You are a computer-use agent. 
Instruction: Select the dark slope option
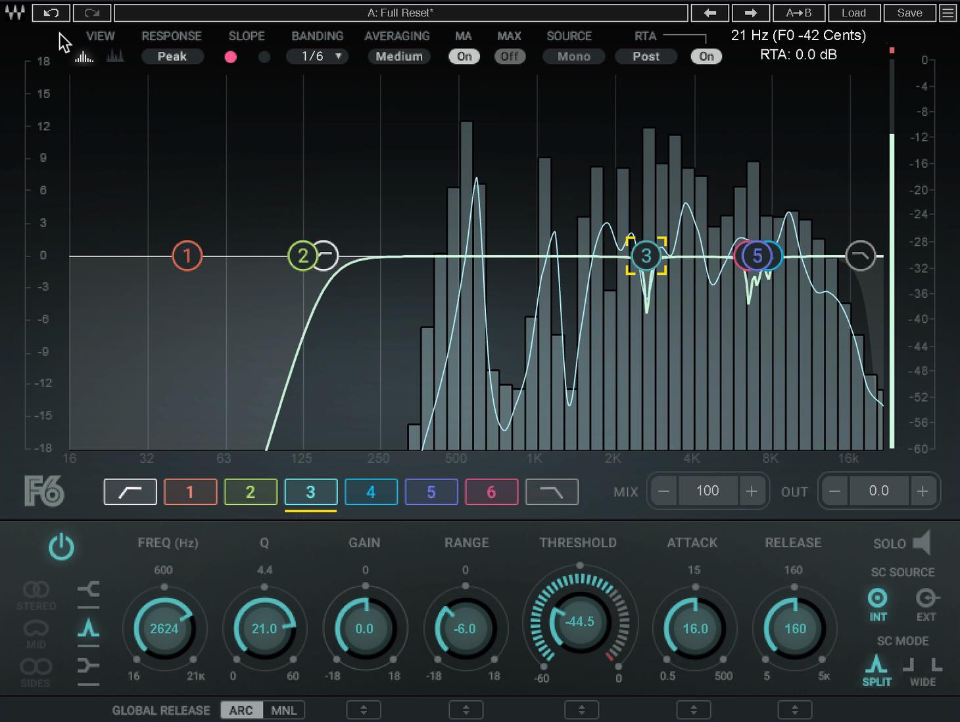tap(264, 57)
